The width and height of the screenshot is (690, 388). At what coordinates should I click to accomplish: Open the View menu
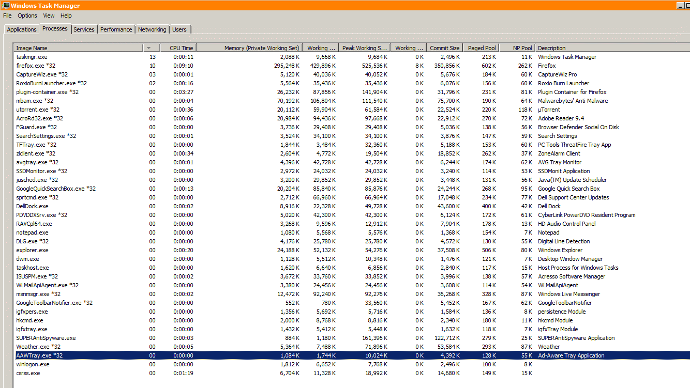pos(49,15)
